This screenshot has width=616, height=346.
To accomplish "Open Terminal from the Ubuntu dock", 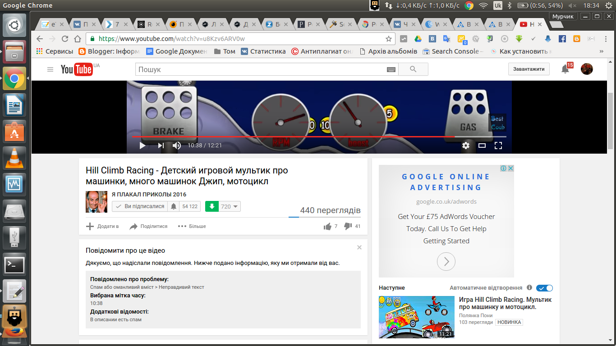I will (14, 265).
